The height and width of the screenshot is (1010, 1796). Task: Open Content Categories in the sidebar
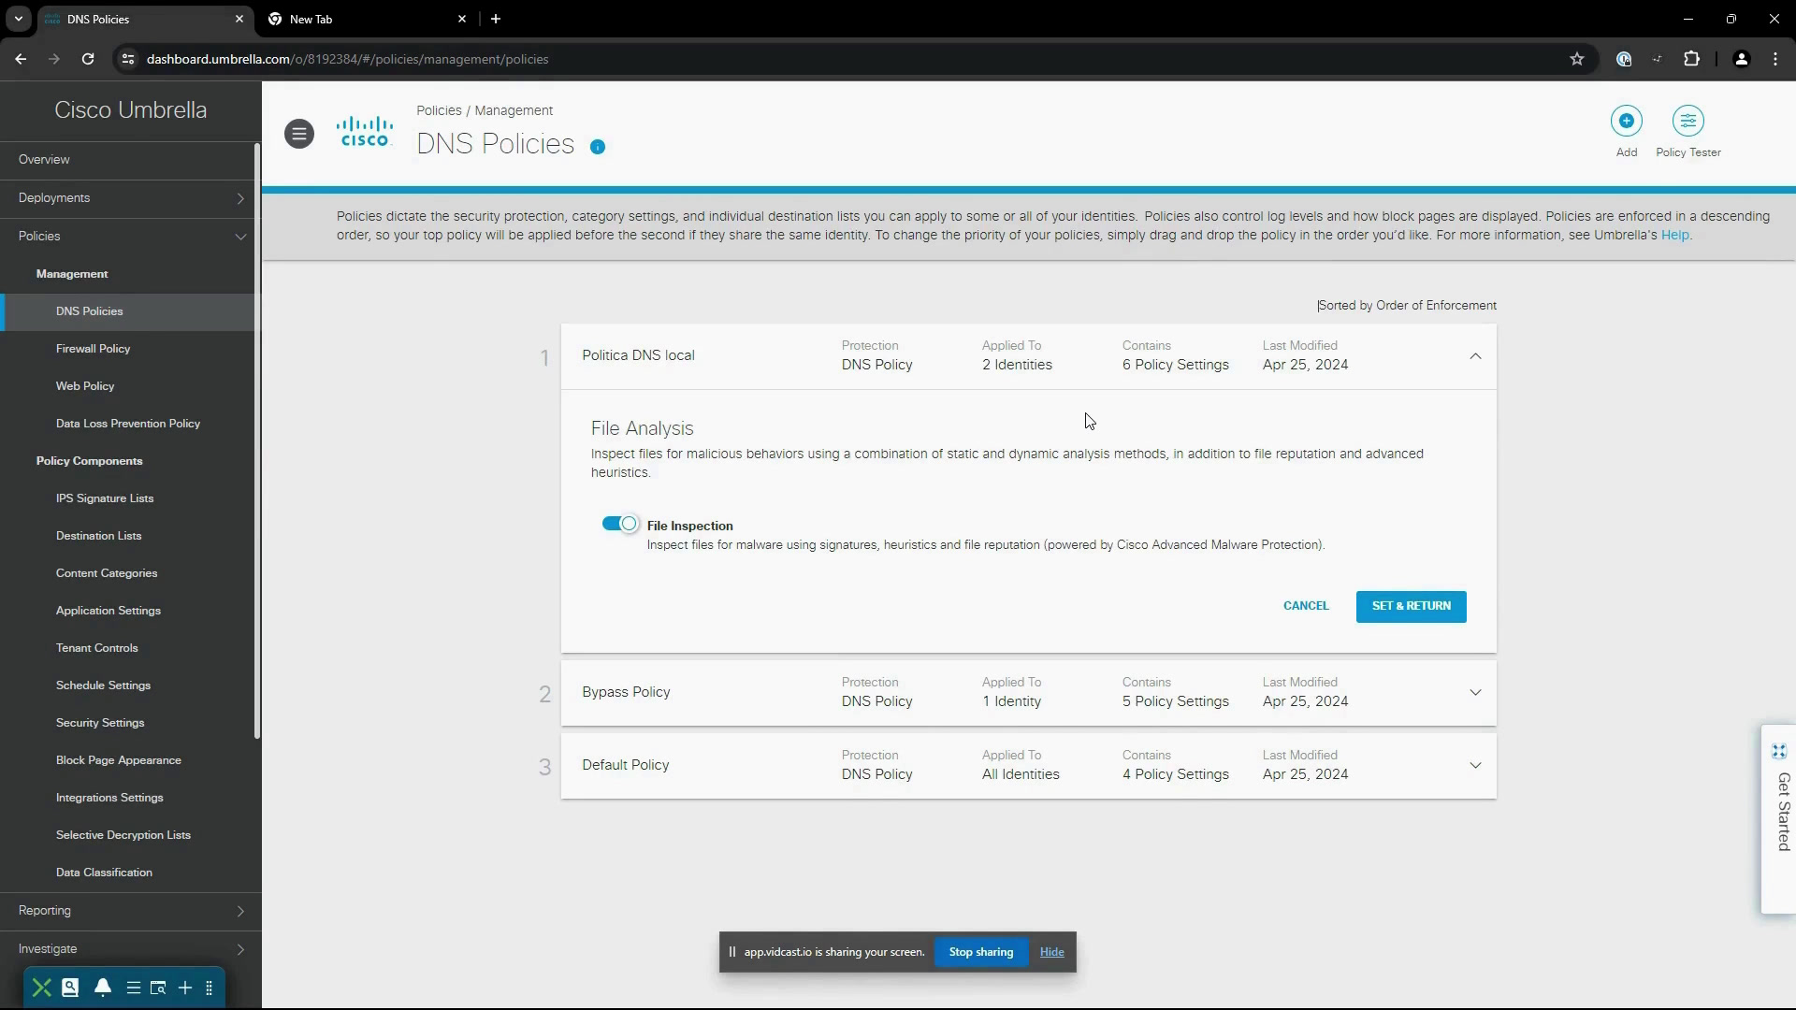point(107,573)
